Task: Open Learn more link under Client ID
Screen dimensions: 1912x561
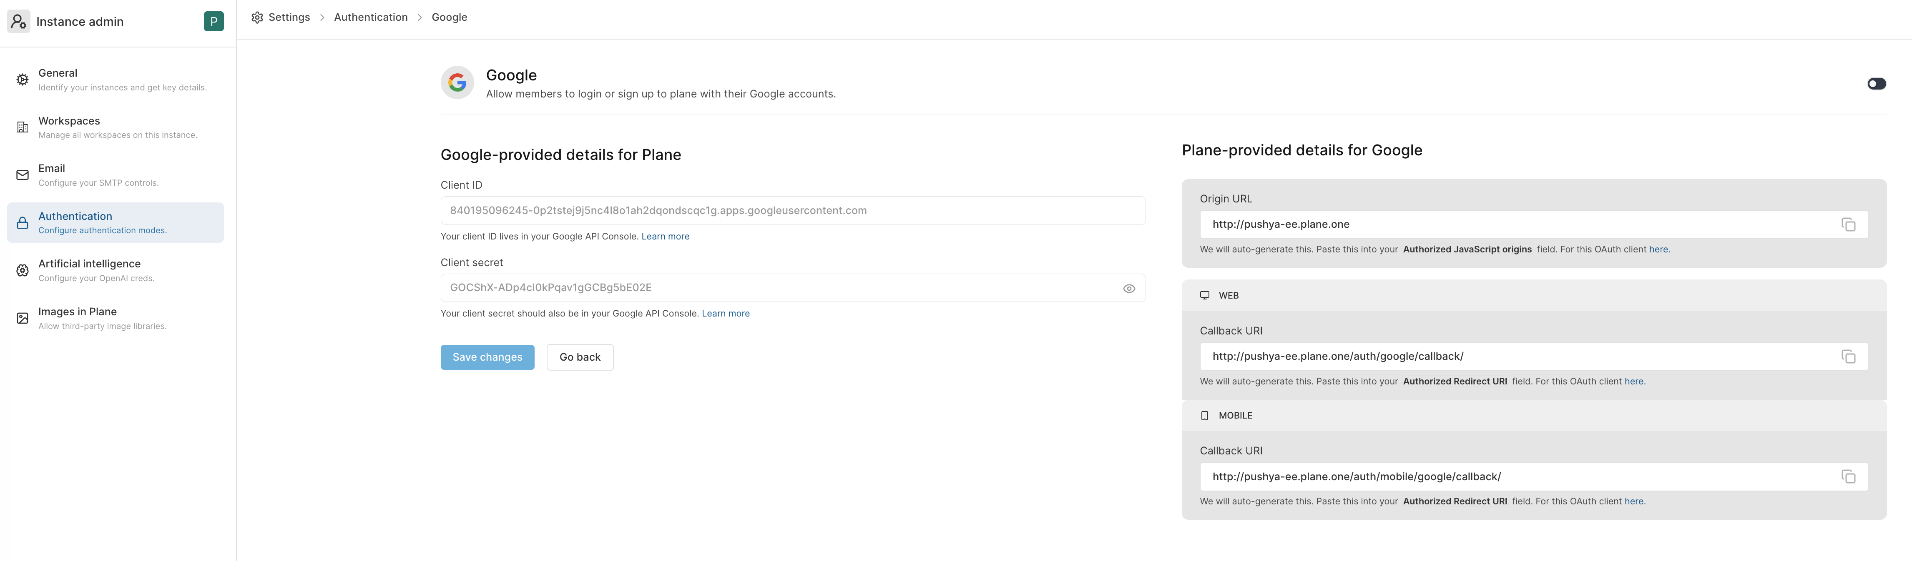Action: [665, 236]
